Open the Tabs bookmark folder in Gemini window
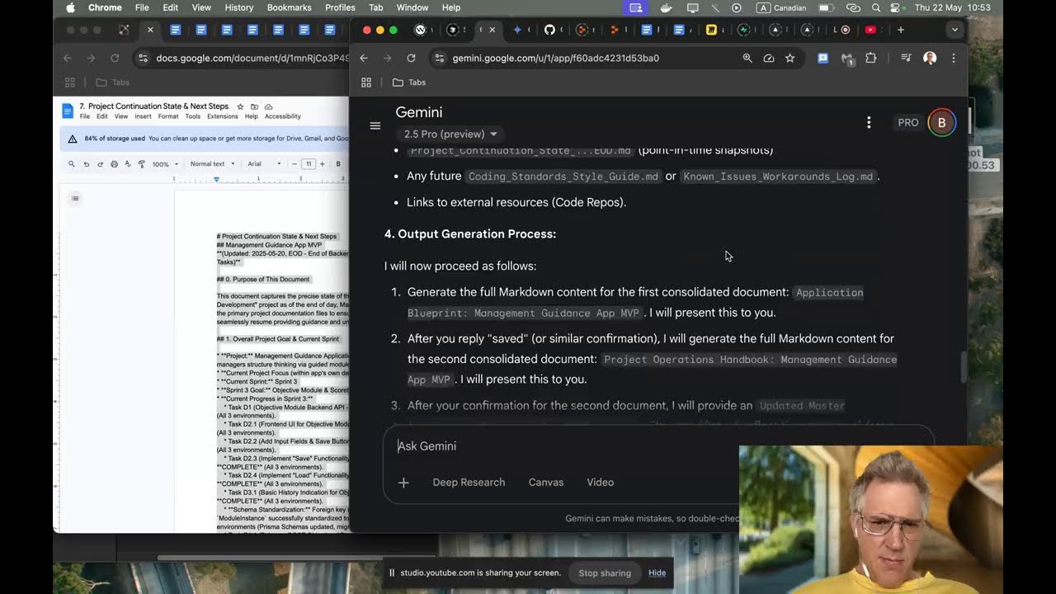This screenshot has height=594, width=1056. coord(409,82)
